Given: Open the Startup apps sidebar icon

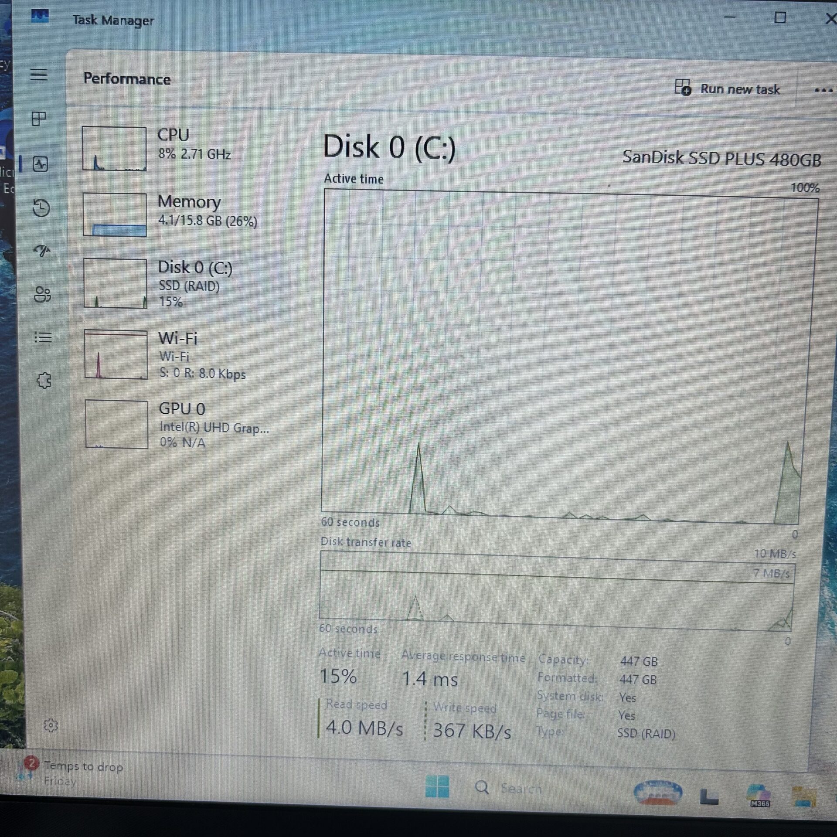Looking at the screenshot, I should pyautogui.click(x=42, y=251).
